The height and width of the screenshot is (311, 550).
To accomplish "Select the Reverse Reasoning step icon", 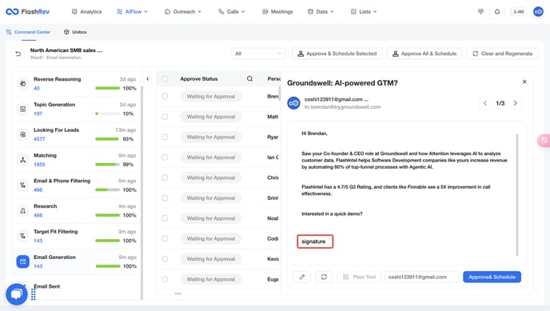I will click(23, 83).
